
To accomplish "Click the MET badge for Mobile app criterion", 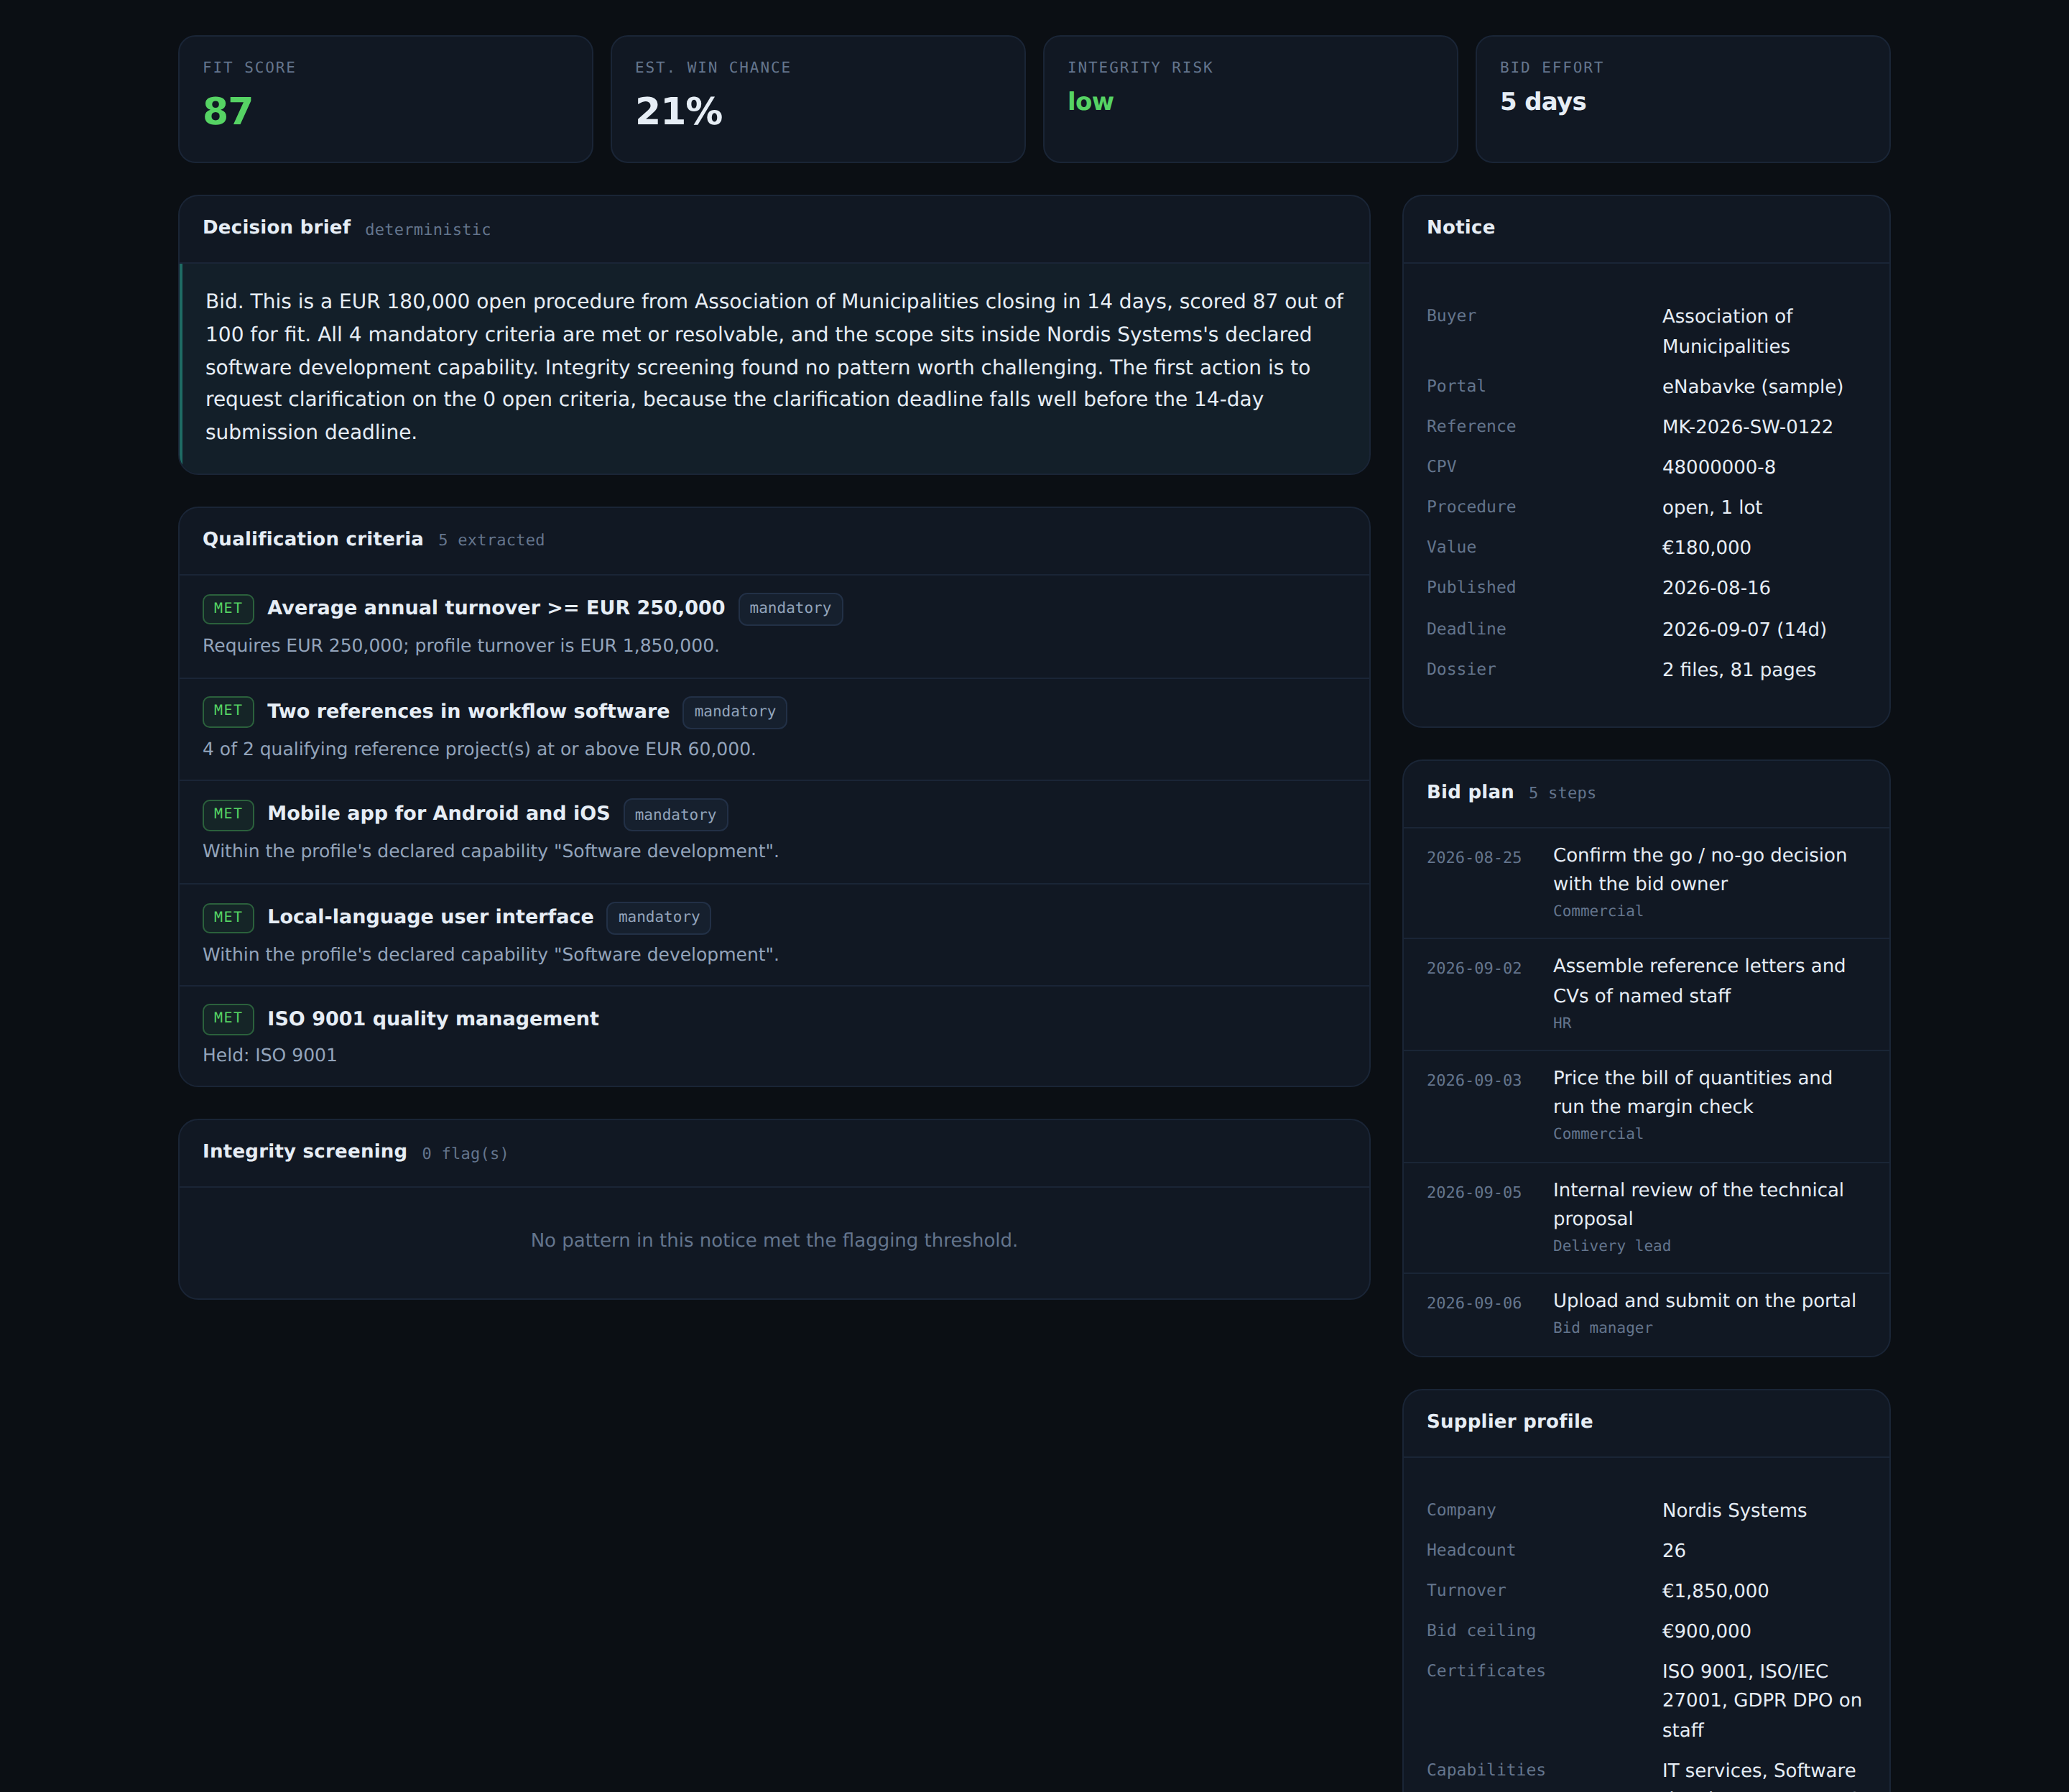I will pyautogui.click(x=228, y=814).
